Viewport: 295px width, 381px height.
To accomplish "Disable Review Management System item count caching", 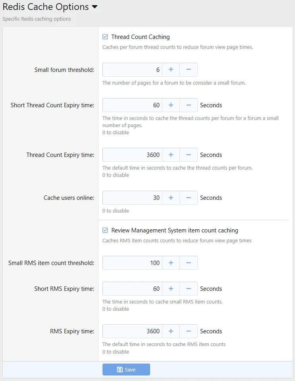I will [105, 230].
